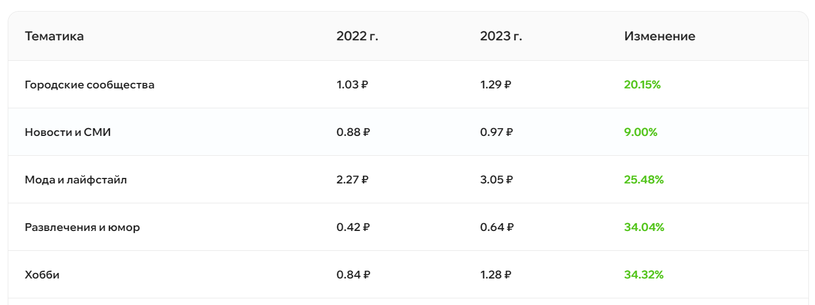Screen dimensions: 815x305
Task: Select the Городские сообщества row label
Action: pos(90,85)
